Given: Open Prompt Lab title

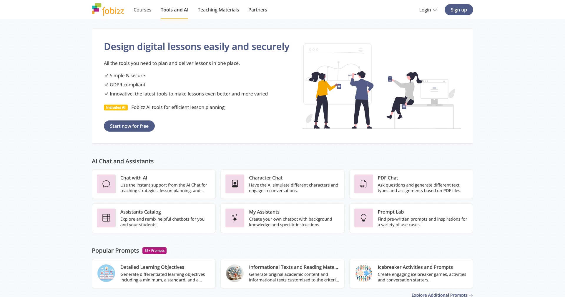Looking at the screenshot, I should pyautogui.click(x=391, y=212).
